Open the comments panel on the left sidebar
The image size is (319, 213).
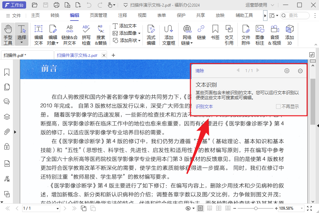tap(7, 102)
